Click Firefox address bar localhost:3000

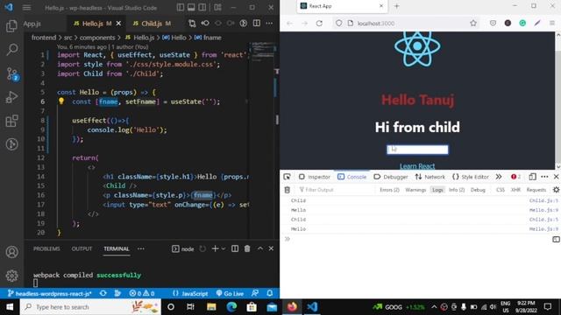coord(406,24)
